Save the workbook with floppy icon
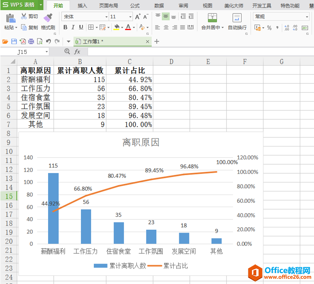 pos(14,41)
